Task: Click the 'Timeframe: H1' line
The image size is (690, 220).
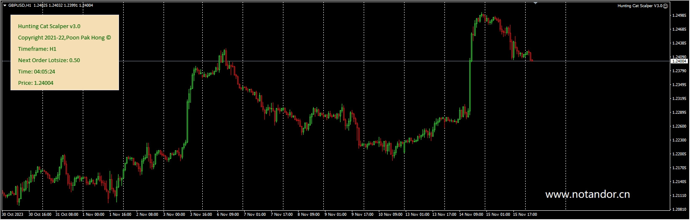Action: [x=37, y=49]
